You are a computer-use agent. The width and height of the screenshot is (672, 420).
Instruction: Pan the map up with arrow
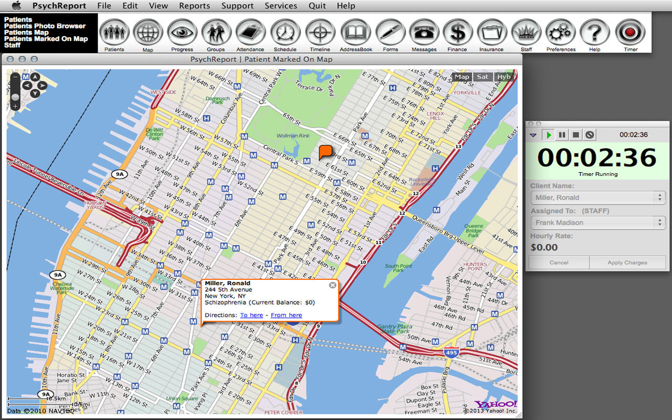(x=35, y=77)
